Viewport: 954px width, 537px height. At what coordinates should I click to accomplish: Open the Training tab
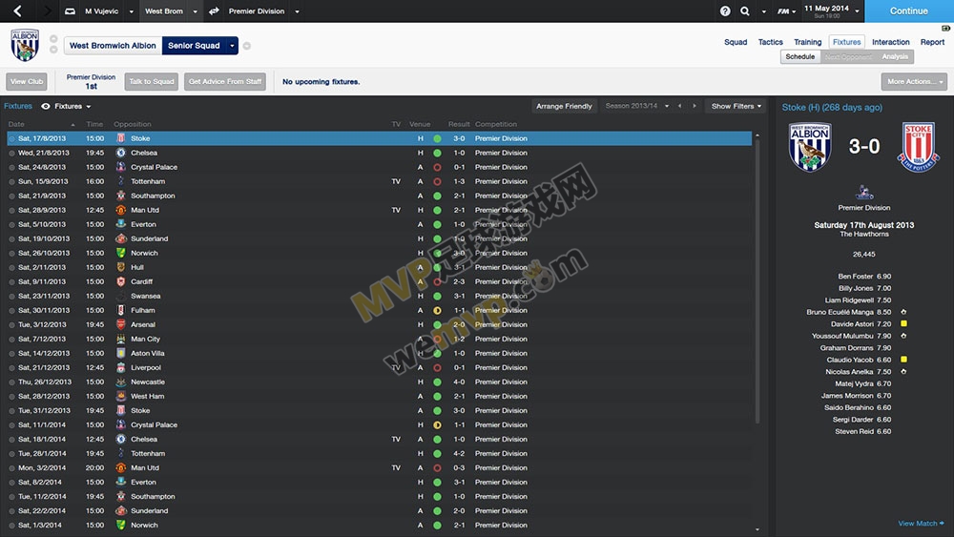tap(807, 42)
